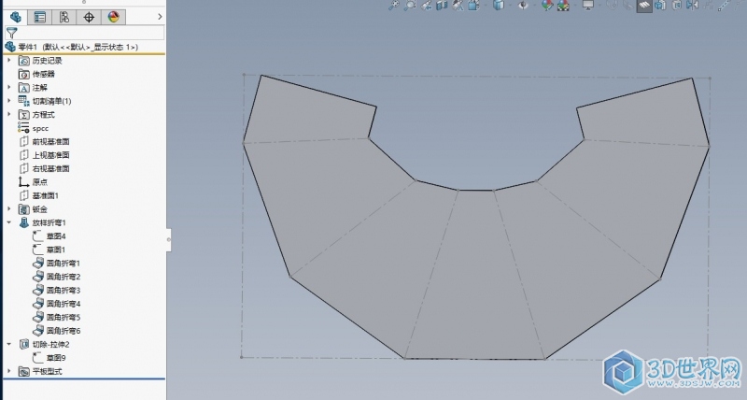Show more manager tabs with the chevron arrow
This screenshot has width=747, height=400.
[160, 17]
